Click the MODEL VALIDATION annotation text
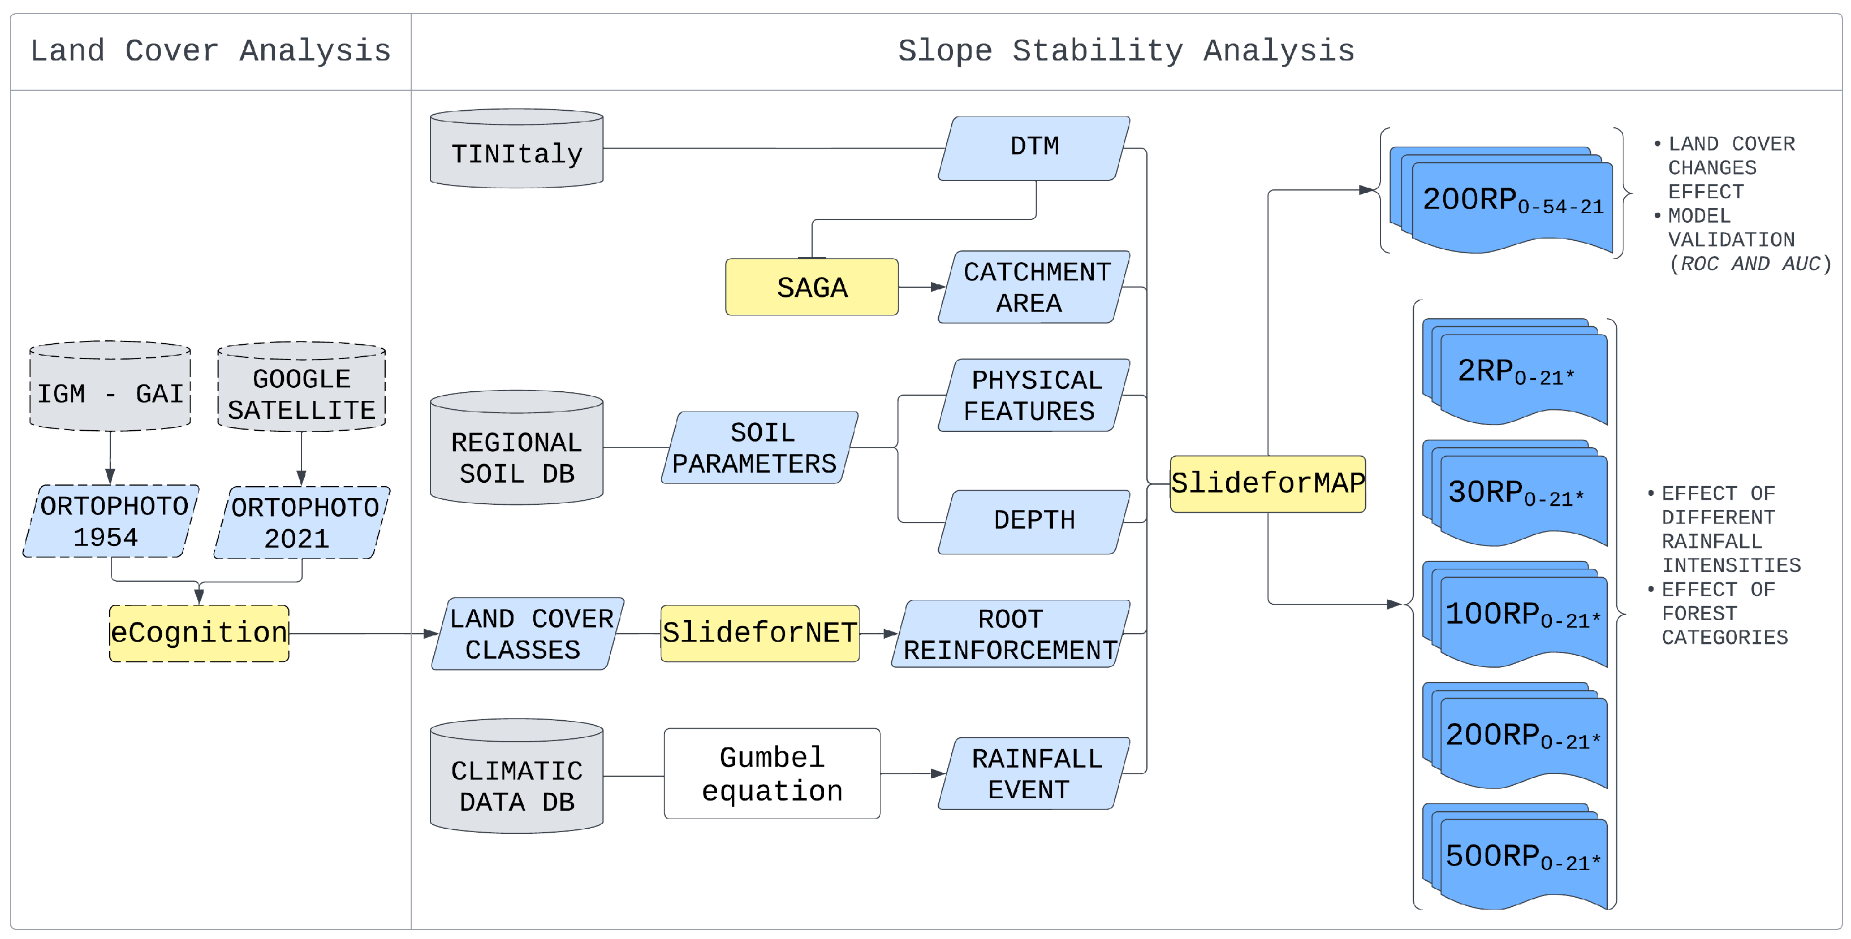Screen dimensions: 1851x939 pyautogui.click(x=1731, y=239)
